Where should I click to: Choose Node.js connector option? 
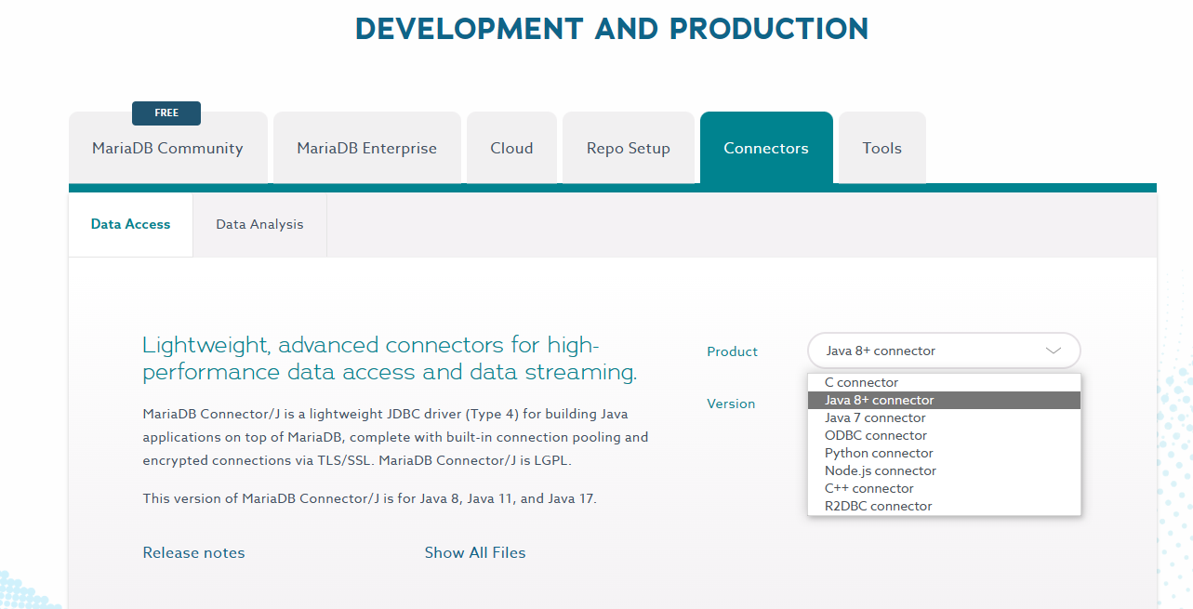[944, 470]
